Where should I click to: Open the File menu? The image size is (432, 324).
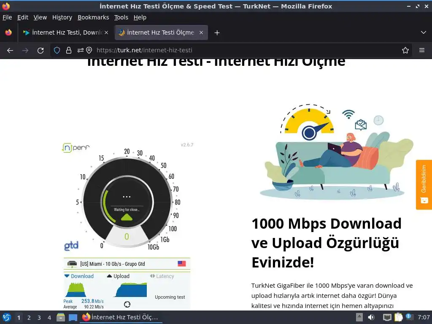tap(7, 17)
